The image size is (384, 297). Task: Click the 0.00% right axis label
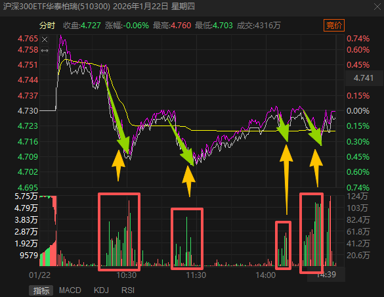coord(358,111)
